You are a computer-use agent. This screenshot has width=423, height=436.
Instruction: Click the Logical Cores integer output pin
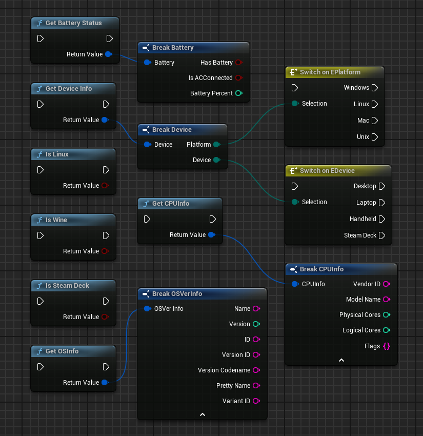[387, 330]
